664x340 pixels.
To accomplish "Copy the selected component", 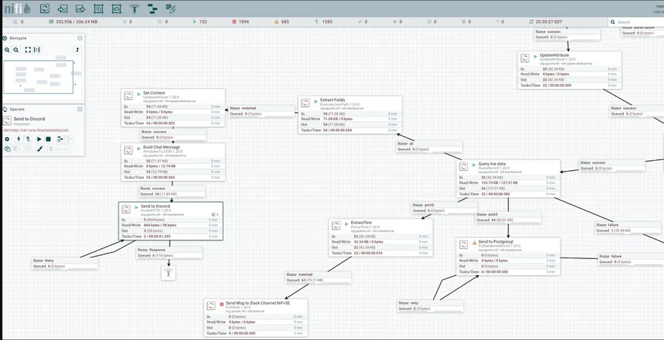I will click(7, 149).
